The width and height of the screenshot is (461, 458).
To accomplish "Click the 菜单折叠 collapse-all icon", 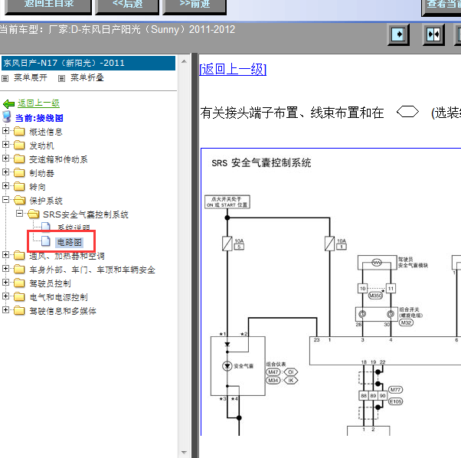I will pos(61,78).
